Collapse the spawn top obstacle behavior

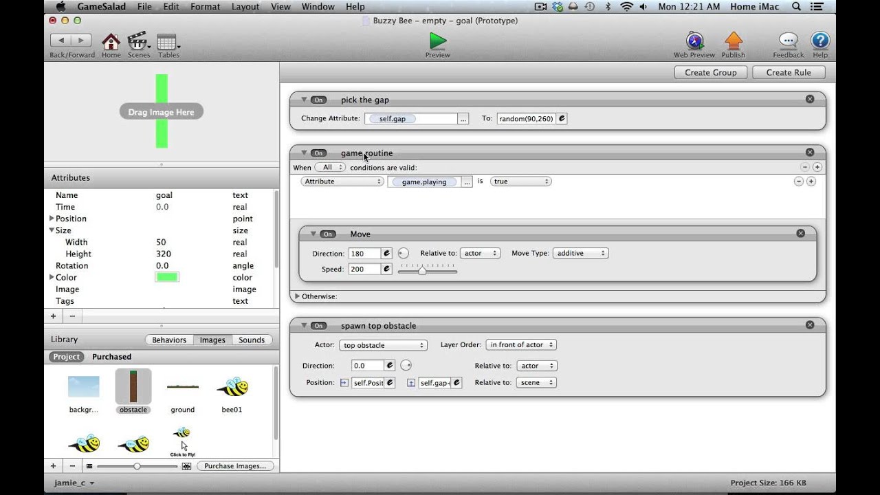303,325
